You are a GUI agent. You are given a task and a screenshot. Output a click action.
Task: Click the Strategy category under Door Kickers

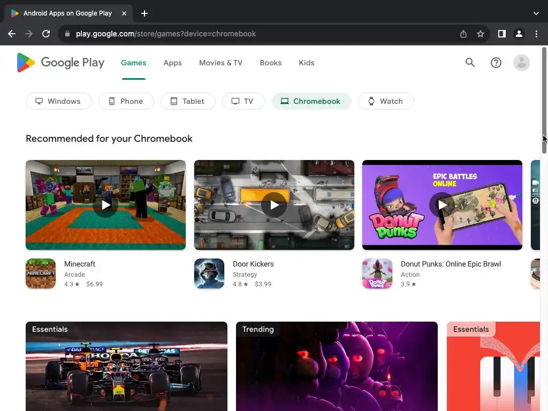[245, 275]
